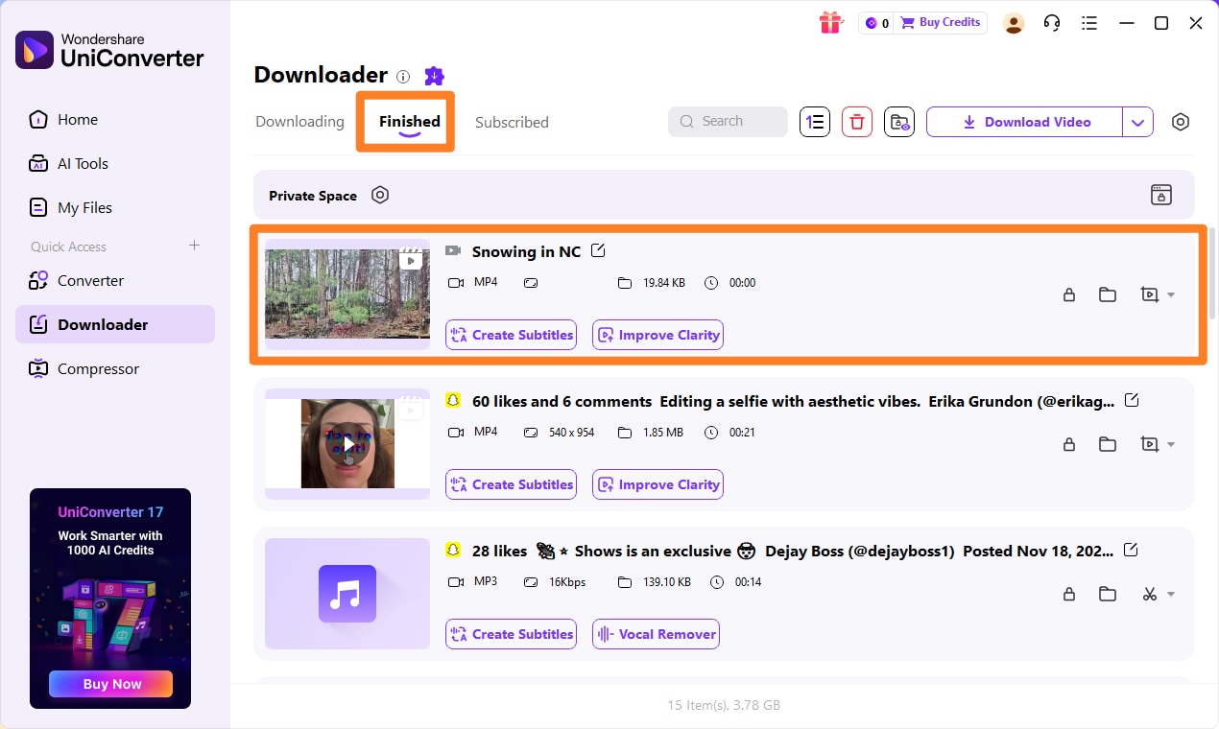Expand the tools dropdown next to the scissors icon

click(1169, 594)
